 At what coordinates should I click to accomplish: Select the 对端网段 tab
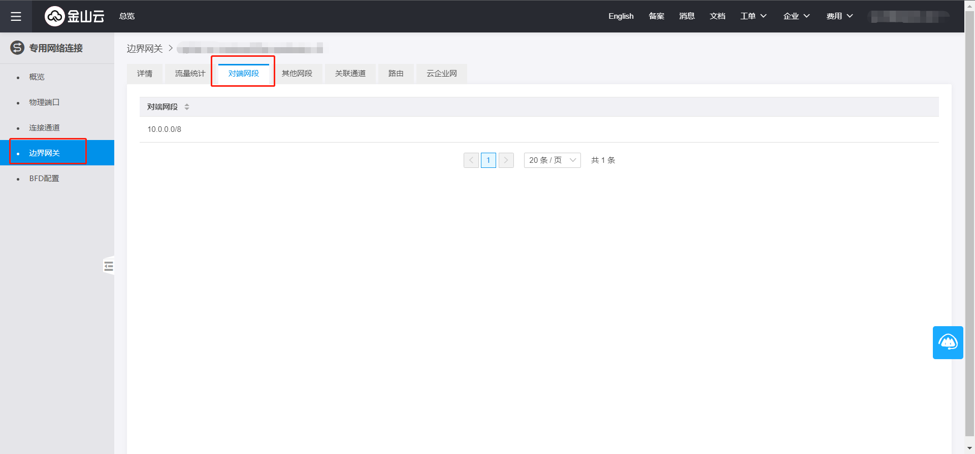244,74
